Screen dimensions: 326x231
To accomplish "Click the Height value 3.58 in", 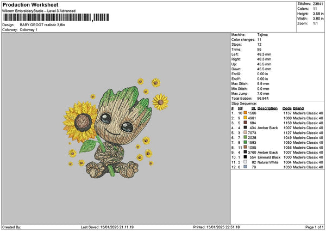I will (318, 14).
